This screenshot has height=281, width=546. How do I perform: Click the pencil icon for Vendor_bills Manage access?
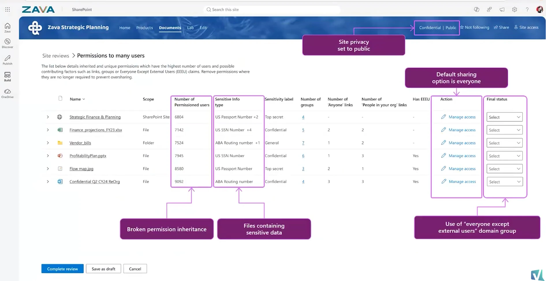point(443,143)
